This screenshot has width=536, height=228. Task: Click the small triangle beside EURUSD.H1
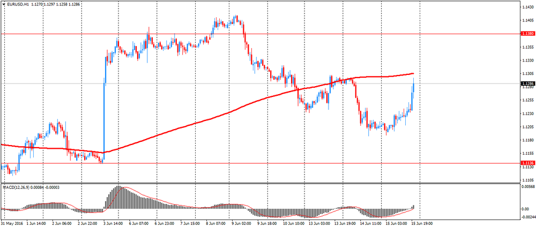point(3,5)
